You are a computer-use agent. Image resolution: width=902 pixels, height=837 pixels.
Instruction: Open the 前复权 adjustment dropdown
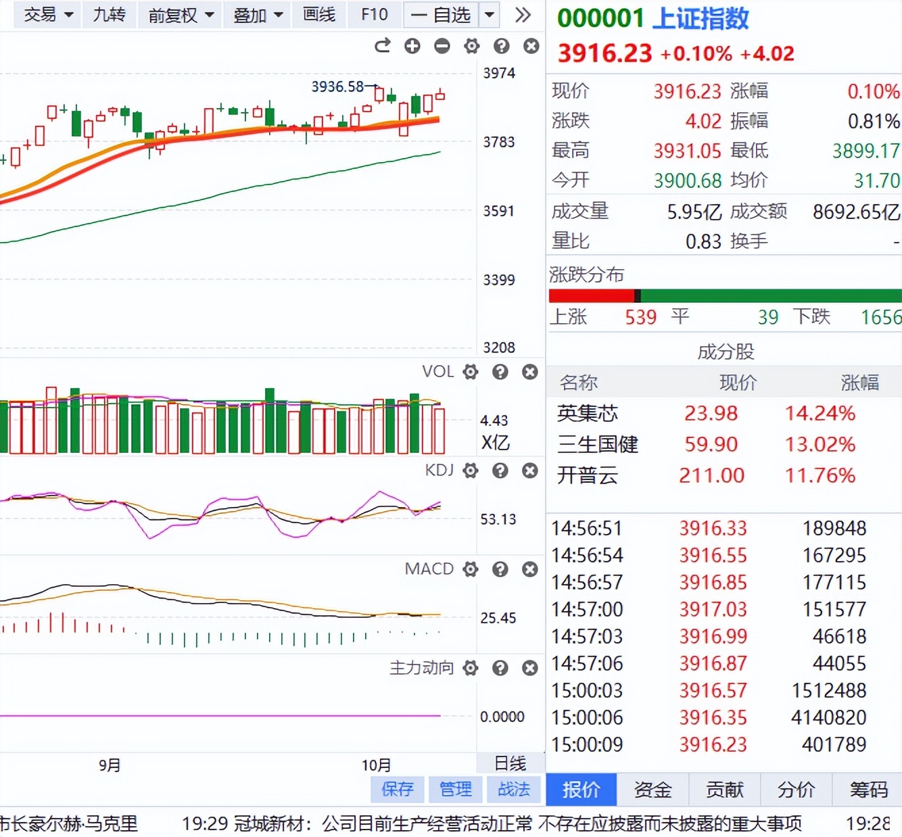179,14
